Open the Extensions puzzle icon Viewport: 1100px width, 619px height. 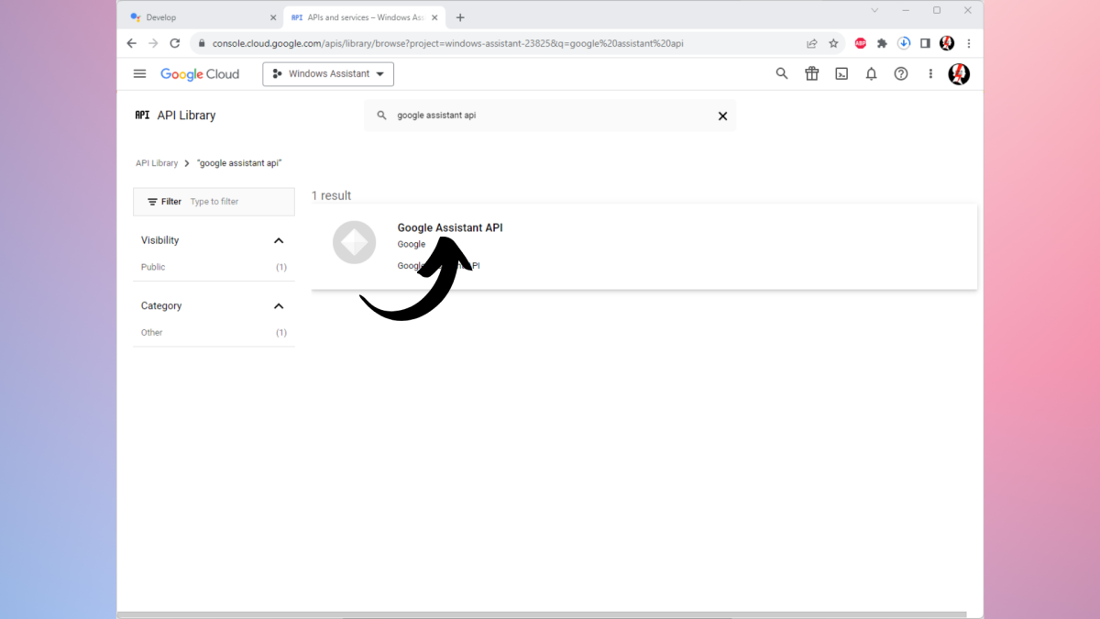pos(882,43)
